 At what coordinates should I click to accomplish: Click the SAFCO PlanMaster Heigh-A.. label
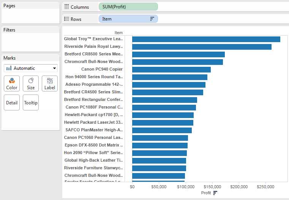pyautogui.click(x=94, y=130)
